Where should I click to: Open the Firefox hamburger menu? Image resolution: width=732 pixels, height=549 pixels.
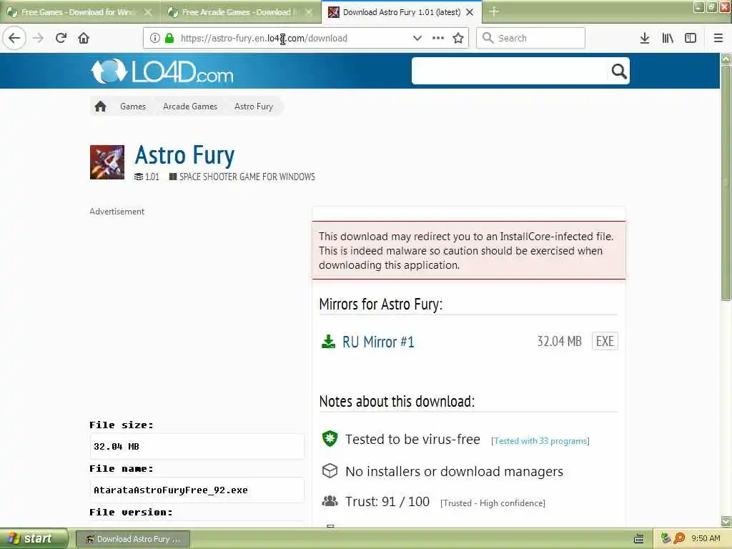point(718,38)
